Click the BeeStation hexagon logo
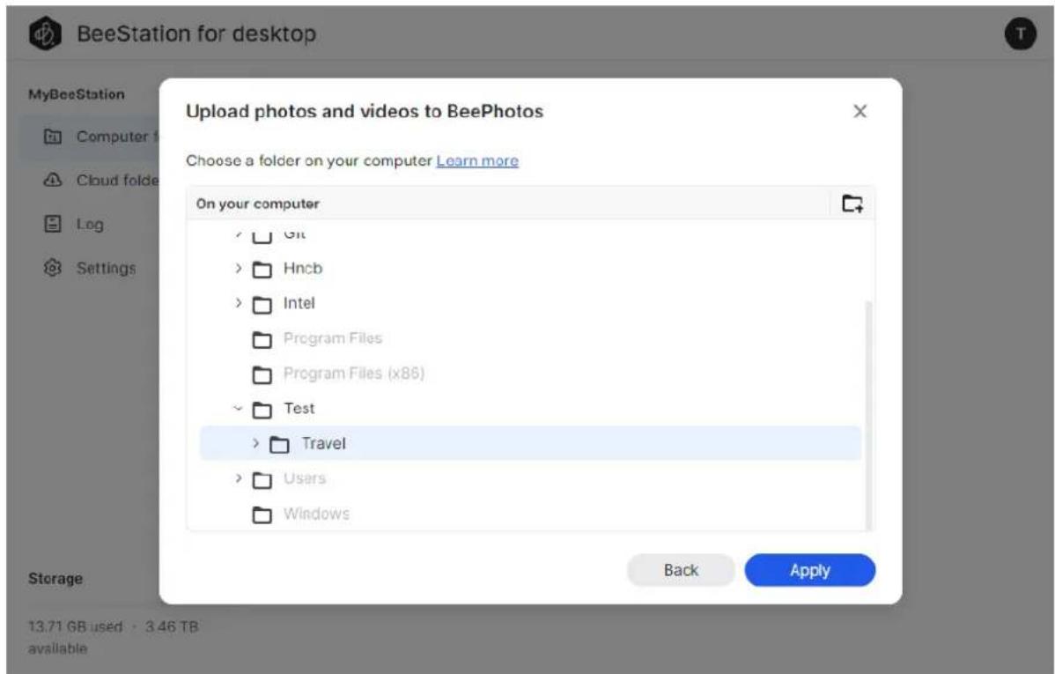 (45, 33)
